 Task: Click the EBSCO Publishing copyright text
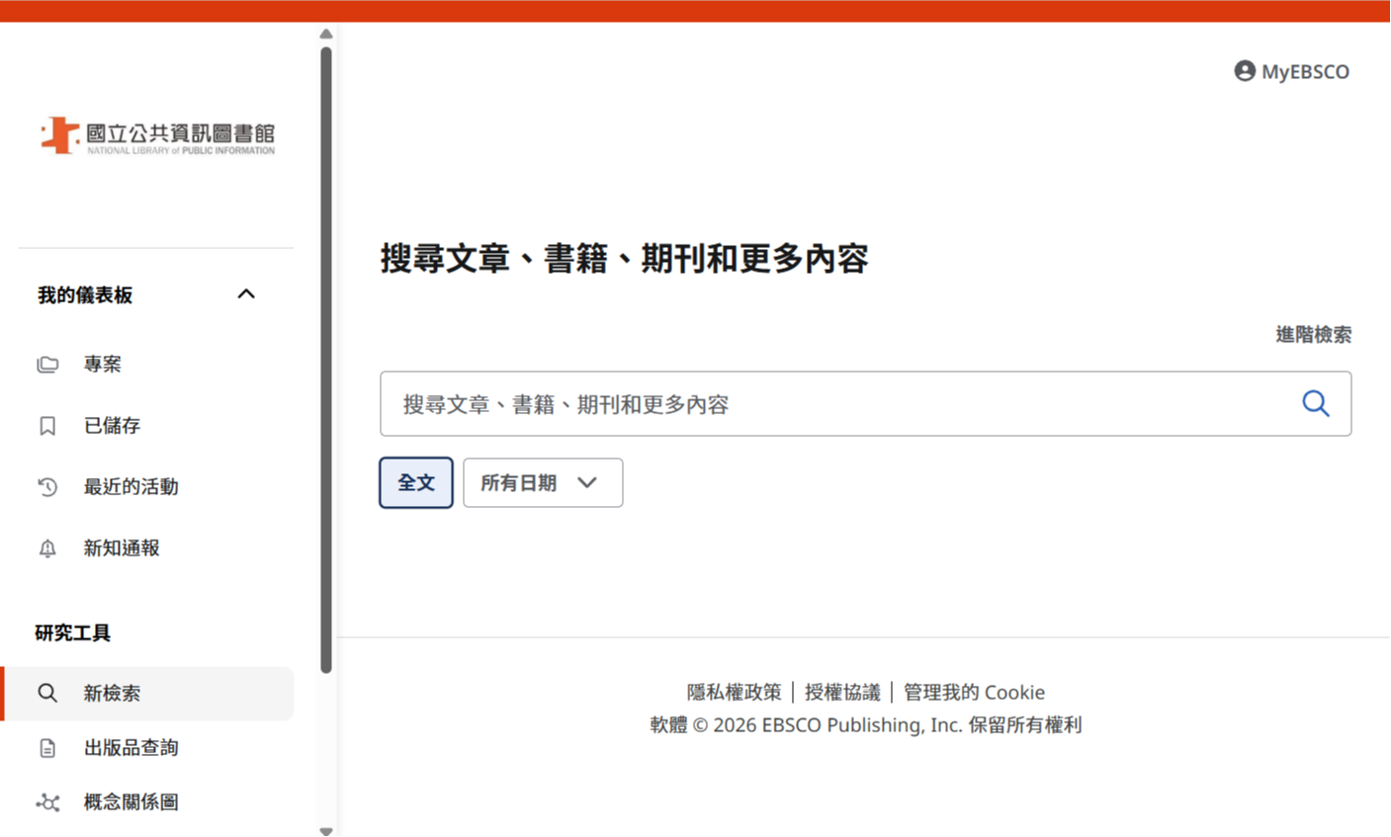click(866, 725)
